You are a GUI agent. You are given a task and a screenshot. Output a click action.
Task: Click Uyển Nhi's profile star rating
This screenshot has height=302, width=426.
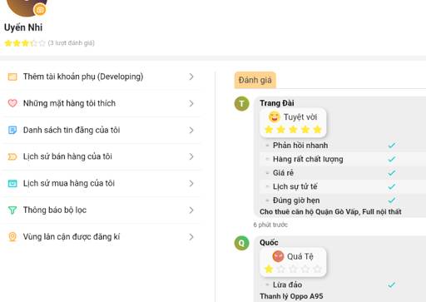(25, 43)
